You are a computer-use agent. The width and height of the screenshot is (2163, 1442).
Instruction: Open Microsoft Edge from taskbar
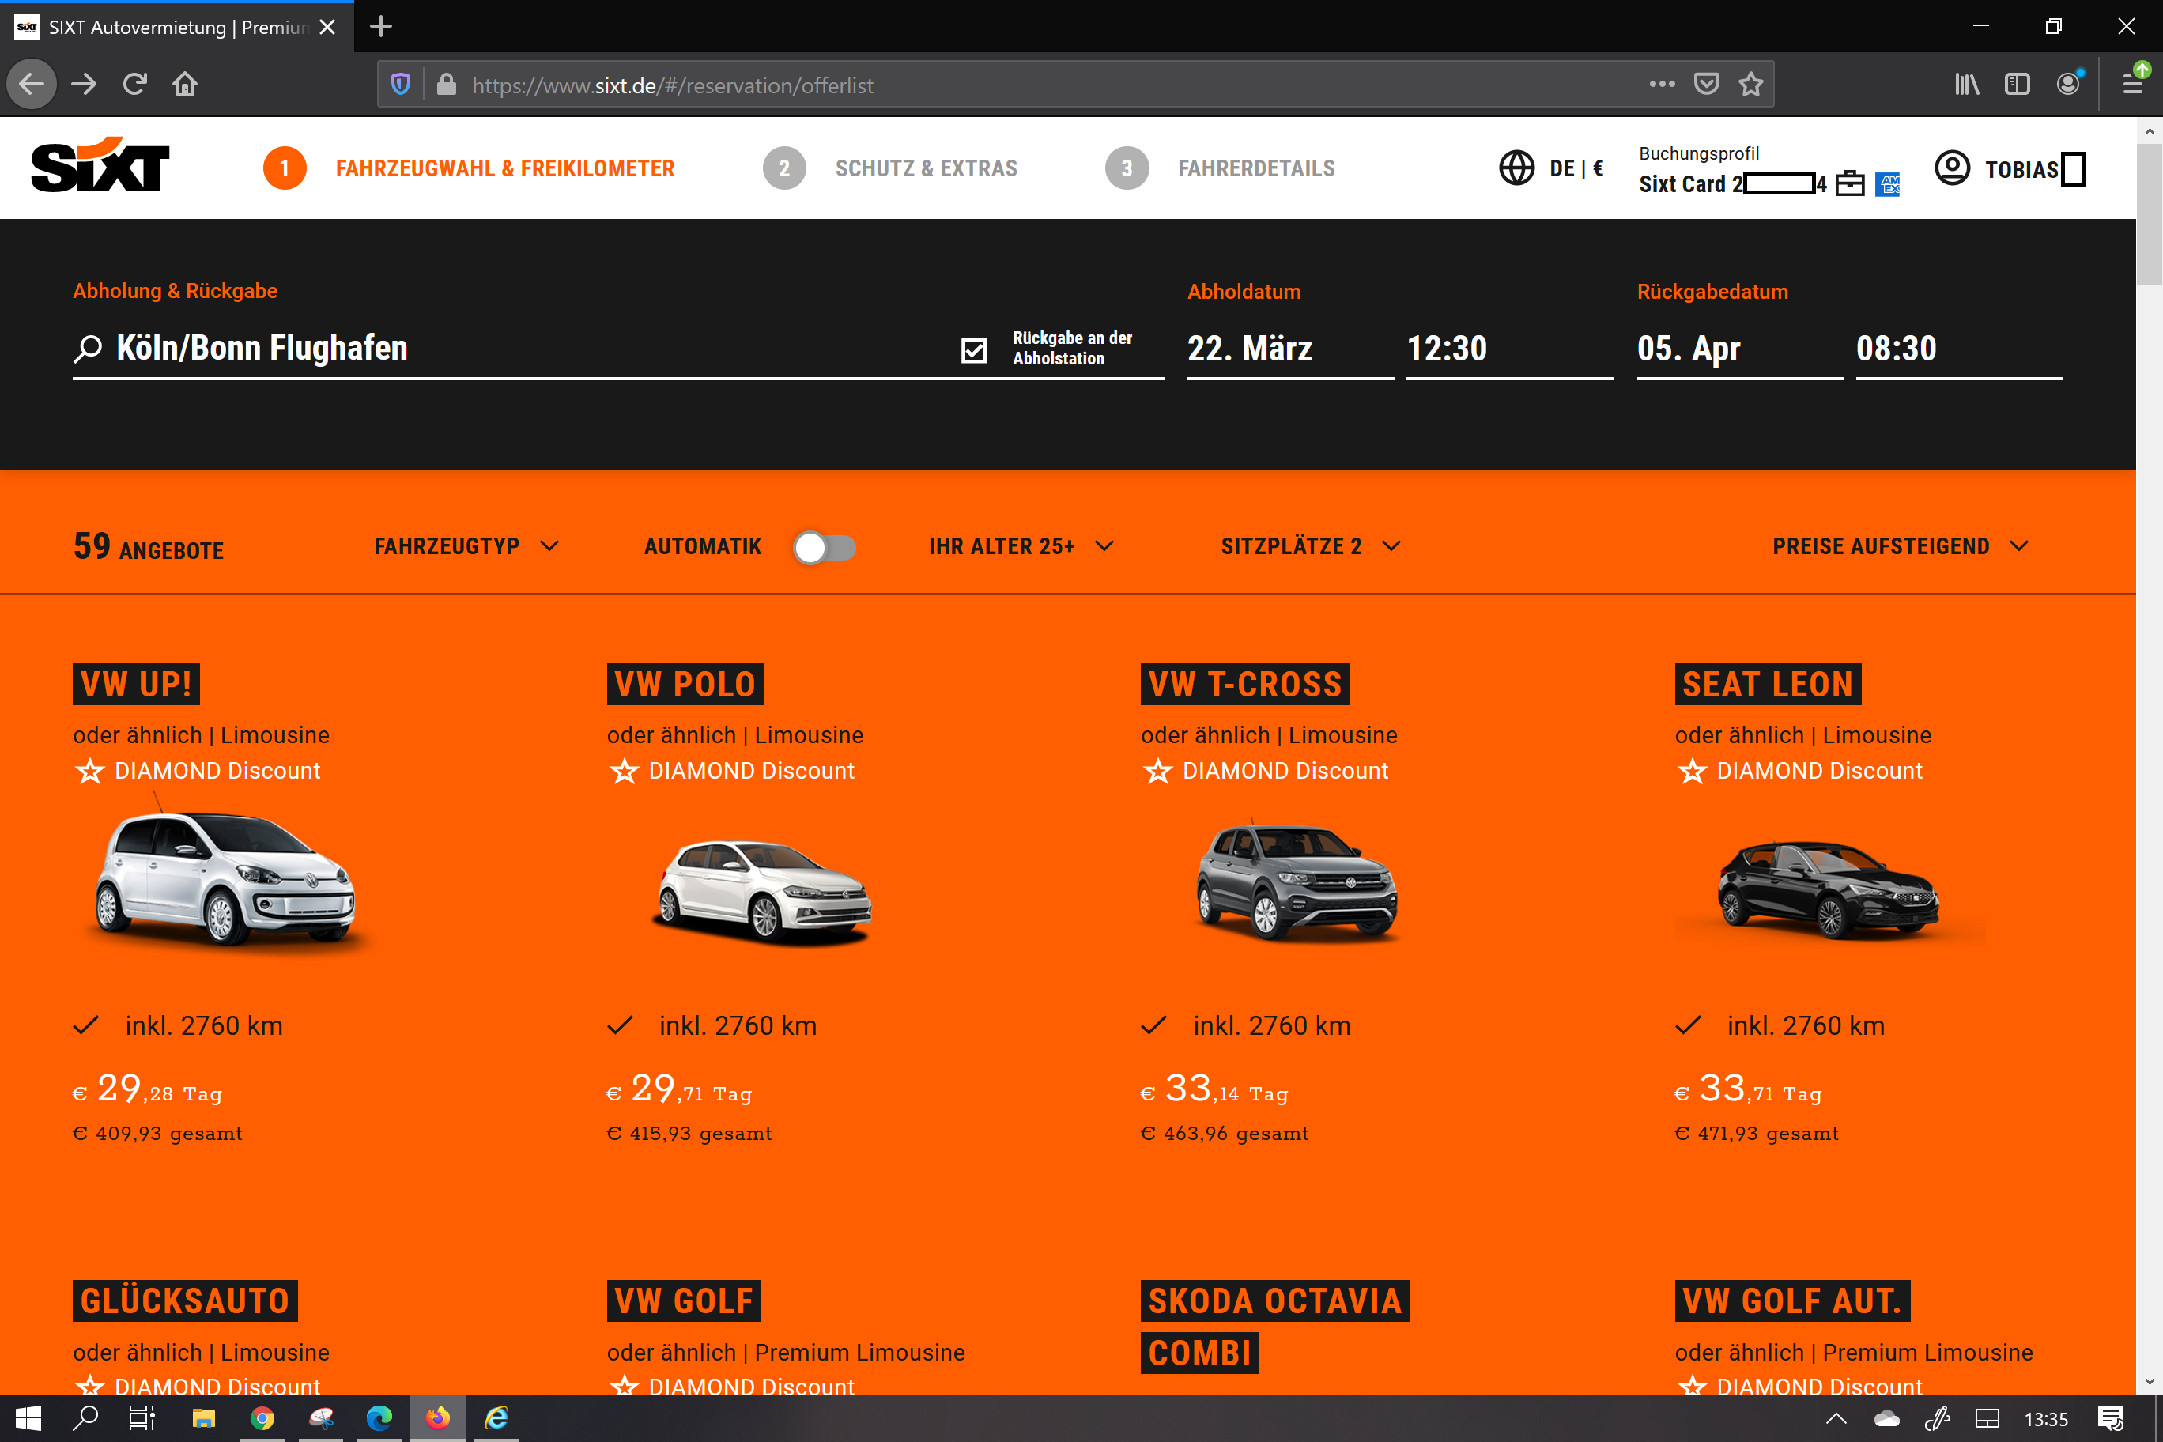click(x=379, y=1418)
